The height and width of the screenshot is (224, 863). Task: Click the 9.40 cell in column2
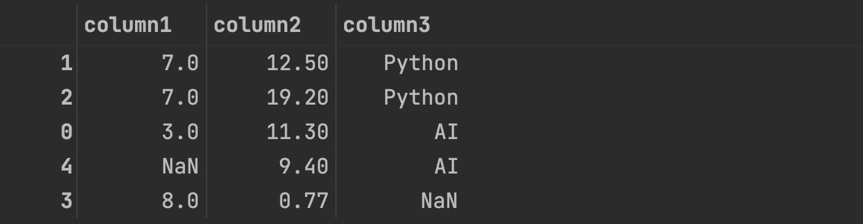304,166
